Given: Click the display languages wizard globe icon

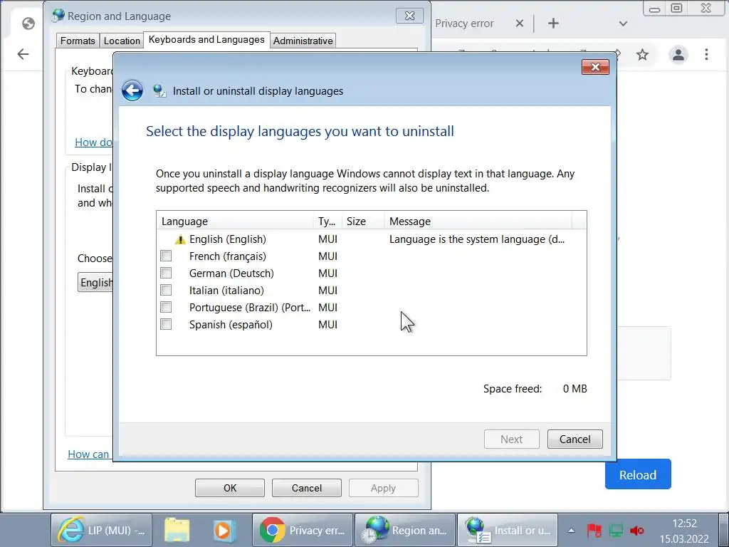Looking at the screenshot, I should 159,90.
